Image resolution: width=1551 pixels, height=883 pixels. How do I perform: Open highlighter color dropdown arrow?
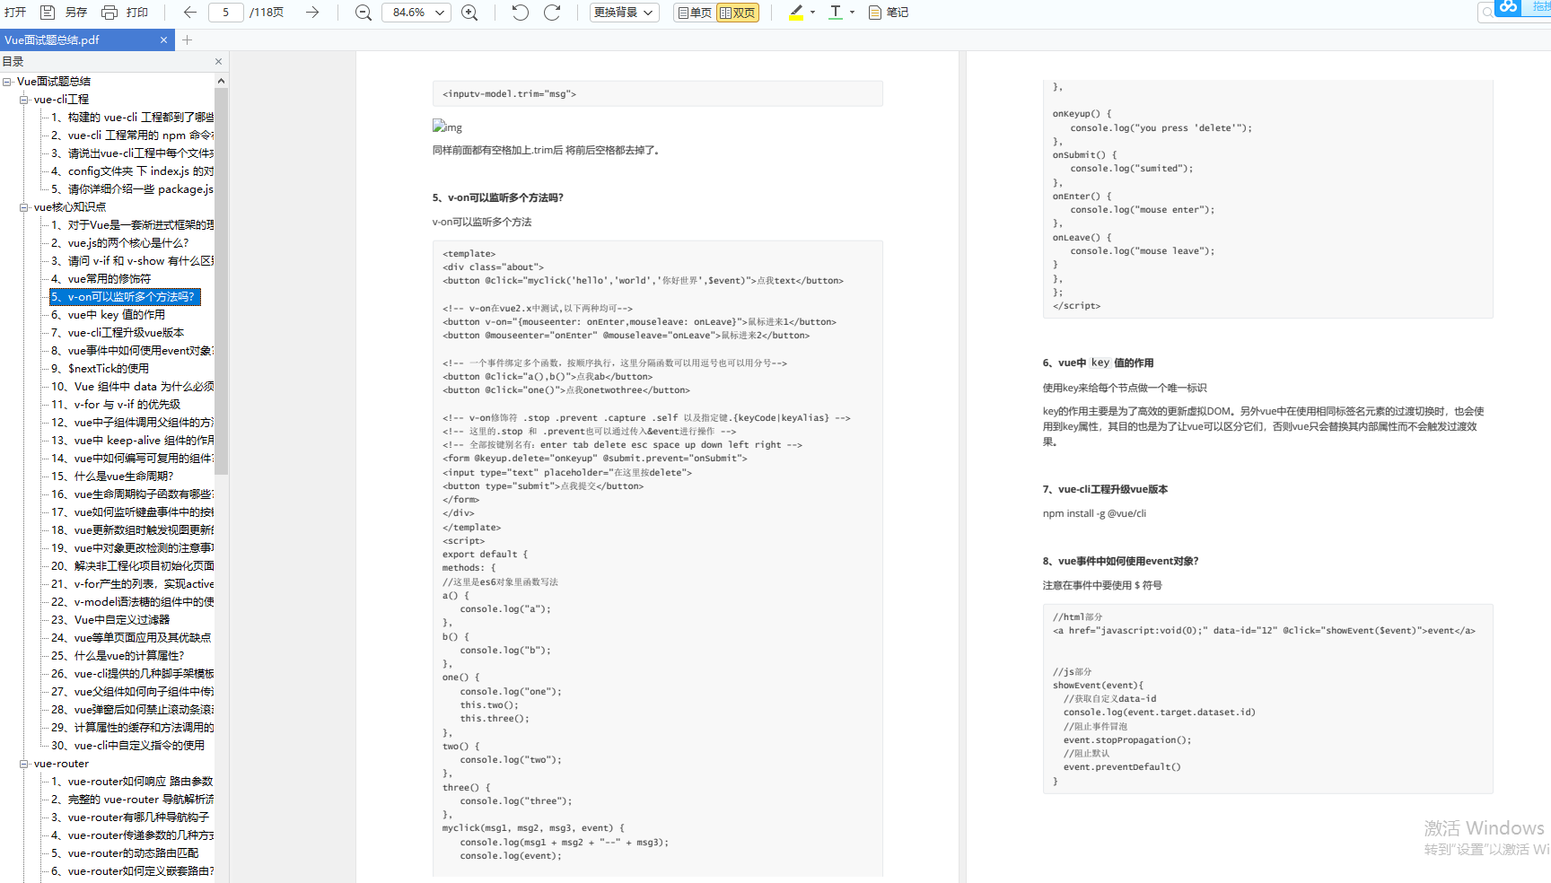[x=813, y=13]
